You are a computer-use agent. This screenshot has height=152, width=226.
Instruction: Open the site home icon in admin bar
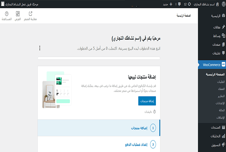tap(217, 4)
